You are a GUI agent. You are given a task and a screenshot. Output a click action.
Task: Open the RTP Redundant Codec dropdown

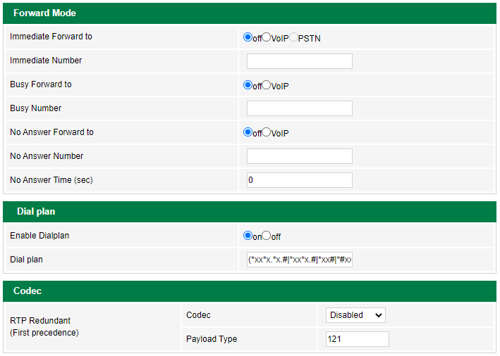pyautogui.click(x=355, y=315)
